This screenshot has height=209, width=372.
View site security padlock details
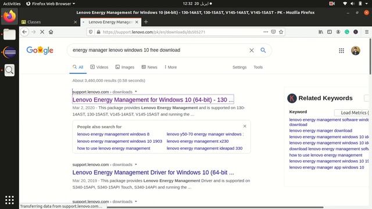tap(98, 32)
